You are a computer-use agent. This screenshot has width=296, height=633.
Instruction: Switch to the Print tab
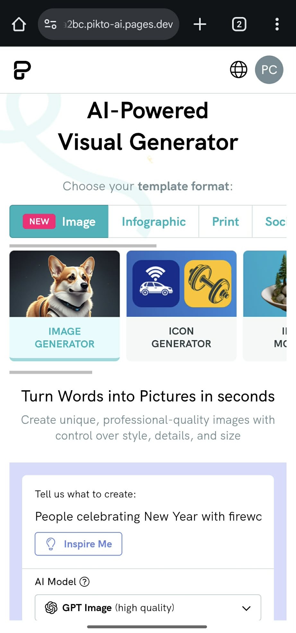pyautogui.click(x=226, y=222)
